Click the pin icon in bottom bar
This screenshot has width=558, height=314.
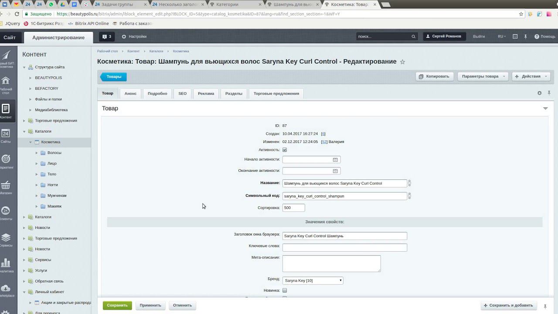click(x=545, y=306)
